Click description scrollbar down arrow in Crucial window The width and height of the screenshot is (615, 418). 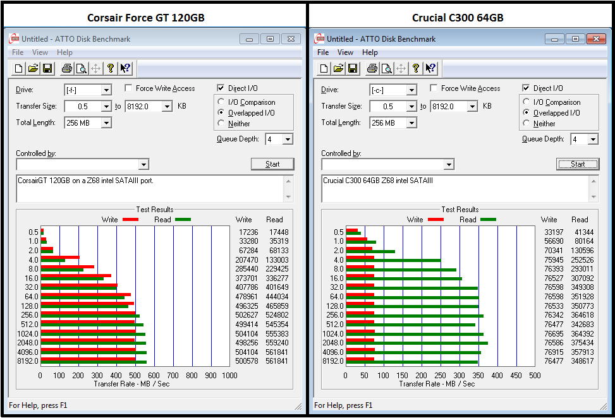click(594, 196)
